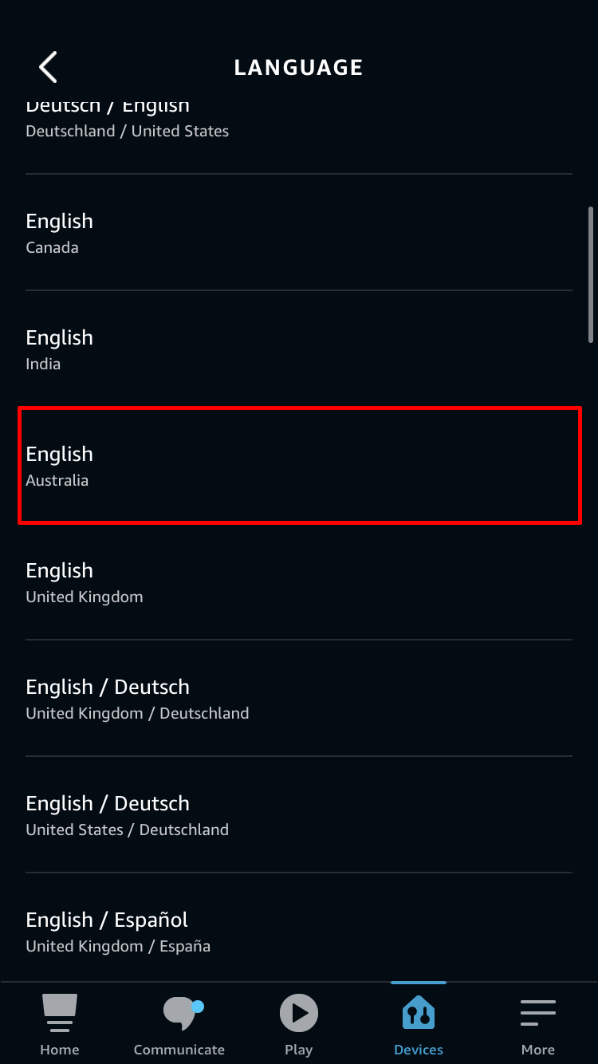
Task: Tap the Play tab label
Action: (299, 1050)
